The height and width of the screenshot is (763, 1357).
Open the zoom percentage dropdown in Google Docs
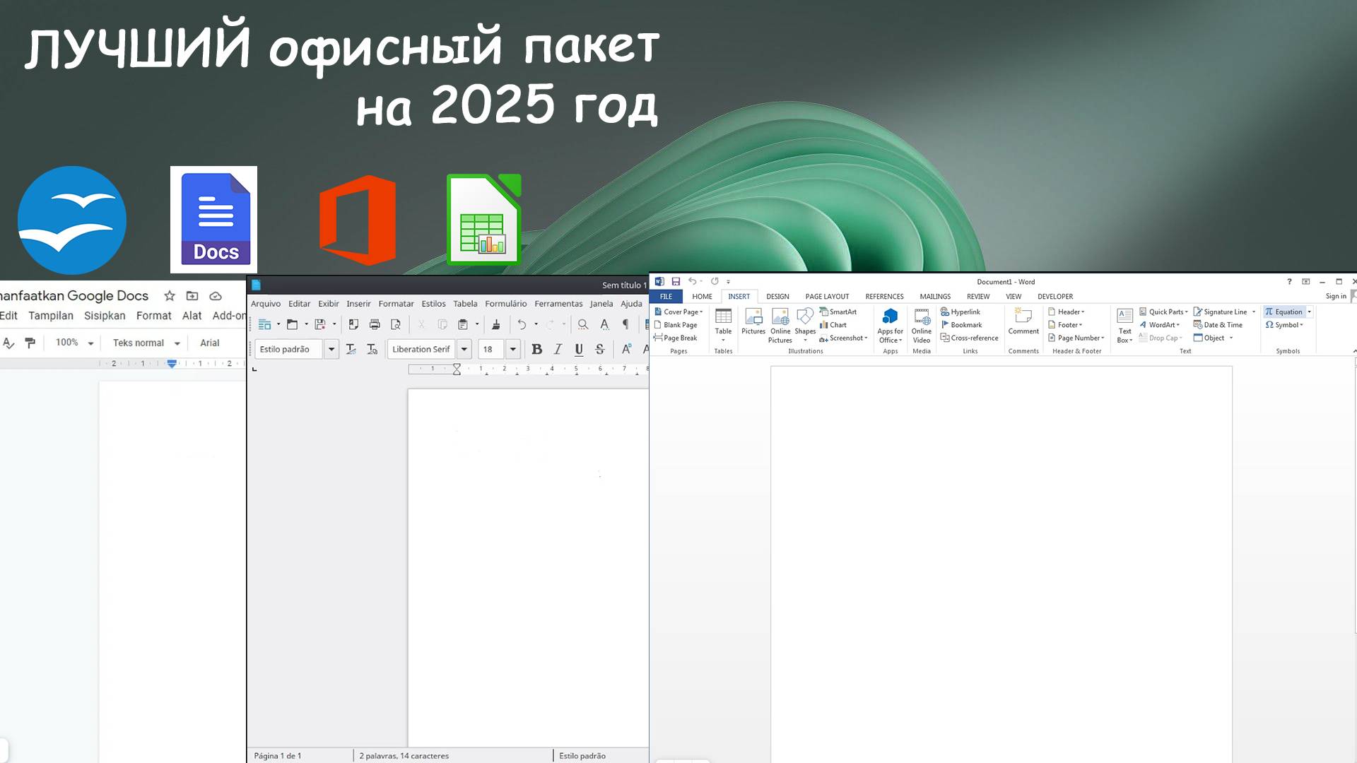click(x=90, y=343)
